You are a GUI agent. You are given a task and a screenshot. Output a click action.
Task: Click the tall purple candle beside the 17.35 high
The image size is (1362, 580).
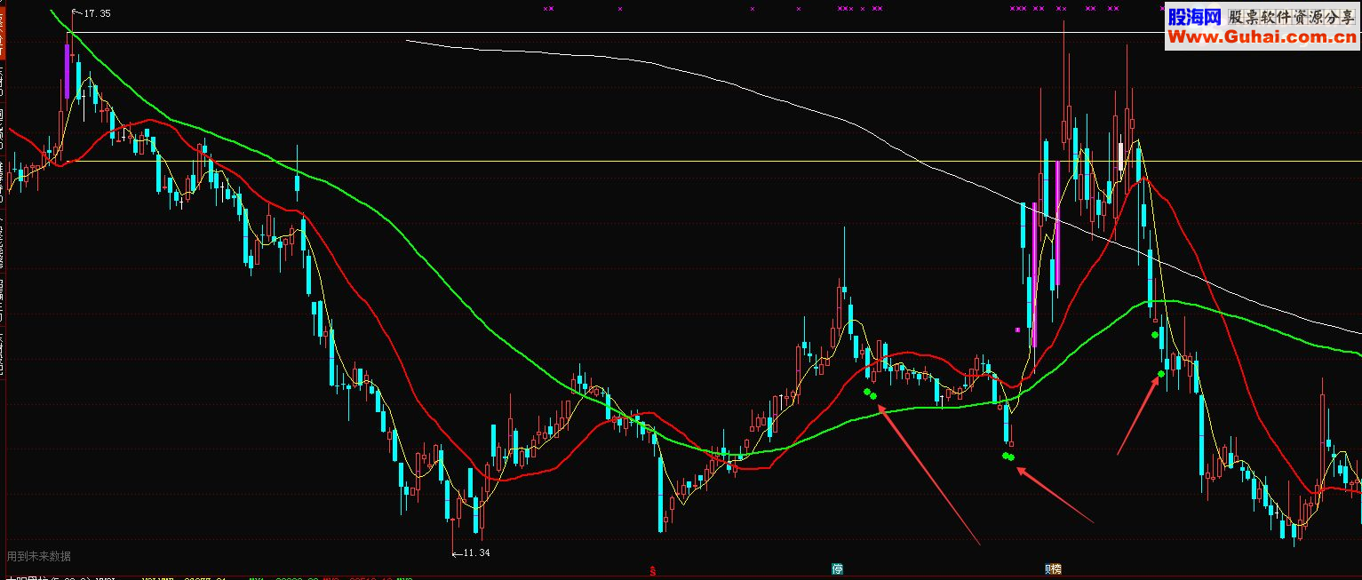click(x=68, y=71)
